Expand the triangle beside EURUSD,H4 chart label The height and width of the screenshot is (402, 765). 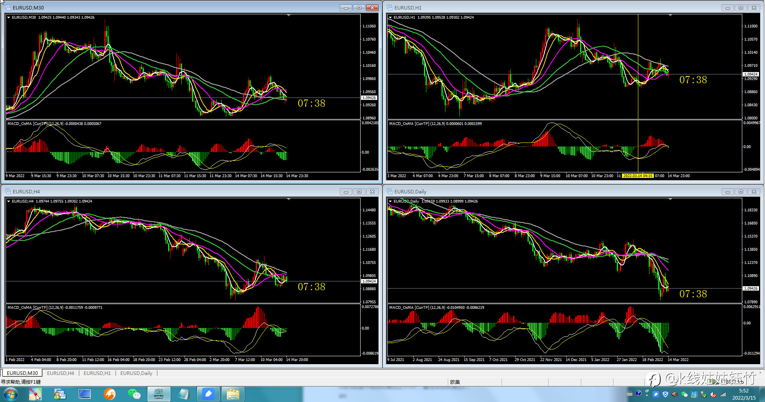(x=8, y=201)
